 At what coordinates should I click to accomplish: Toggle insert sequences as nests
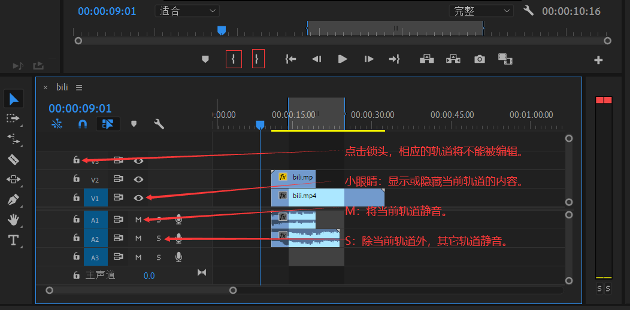pos(57,124)
